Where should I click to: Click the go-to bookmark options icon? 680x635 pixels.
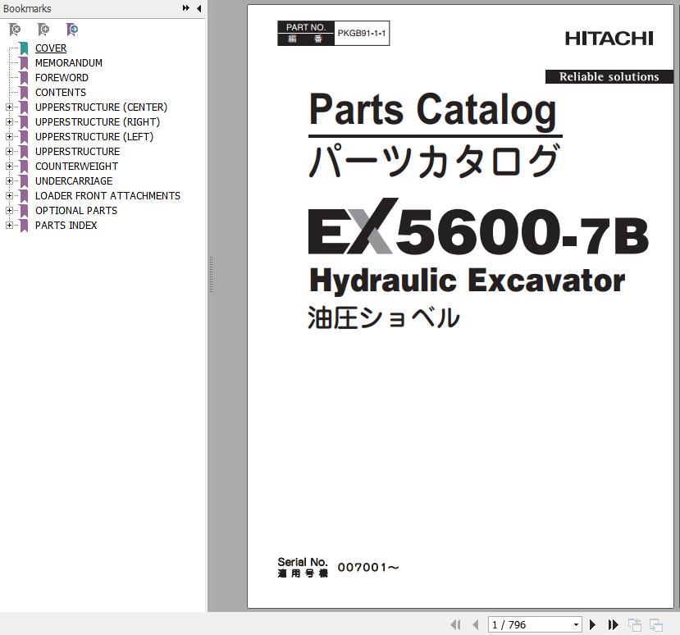72,30
